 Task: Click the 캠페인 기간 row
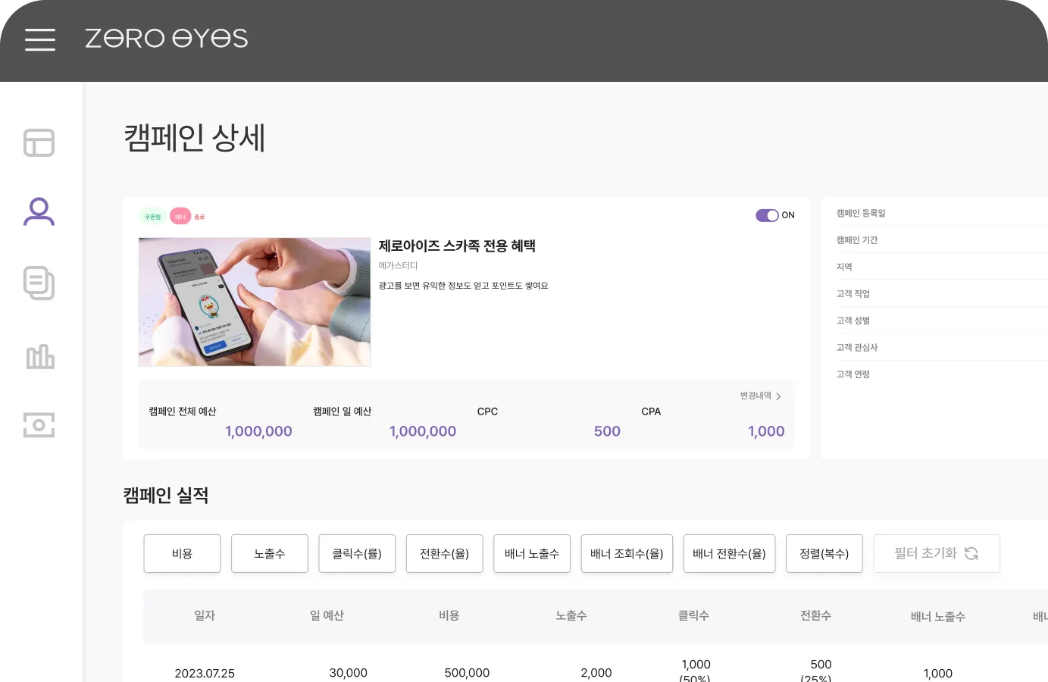(942, 240)
